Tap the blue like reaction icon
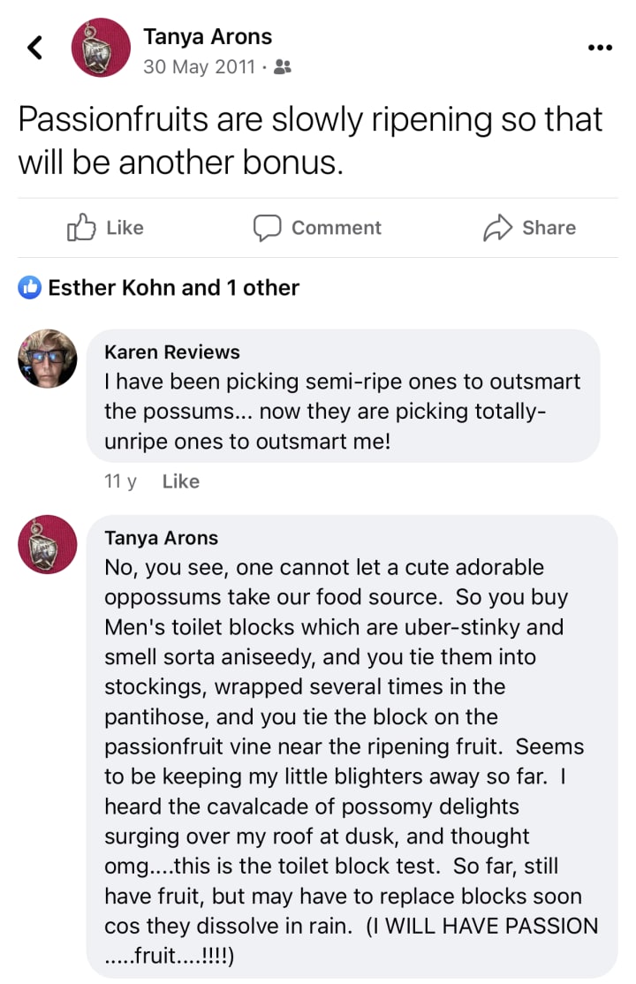 [30, 287]
